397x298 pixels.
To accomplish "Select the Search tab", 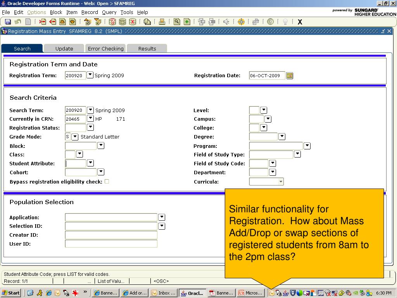I will click(22, 49).
